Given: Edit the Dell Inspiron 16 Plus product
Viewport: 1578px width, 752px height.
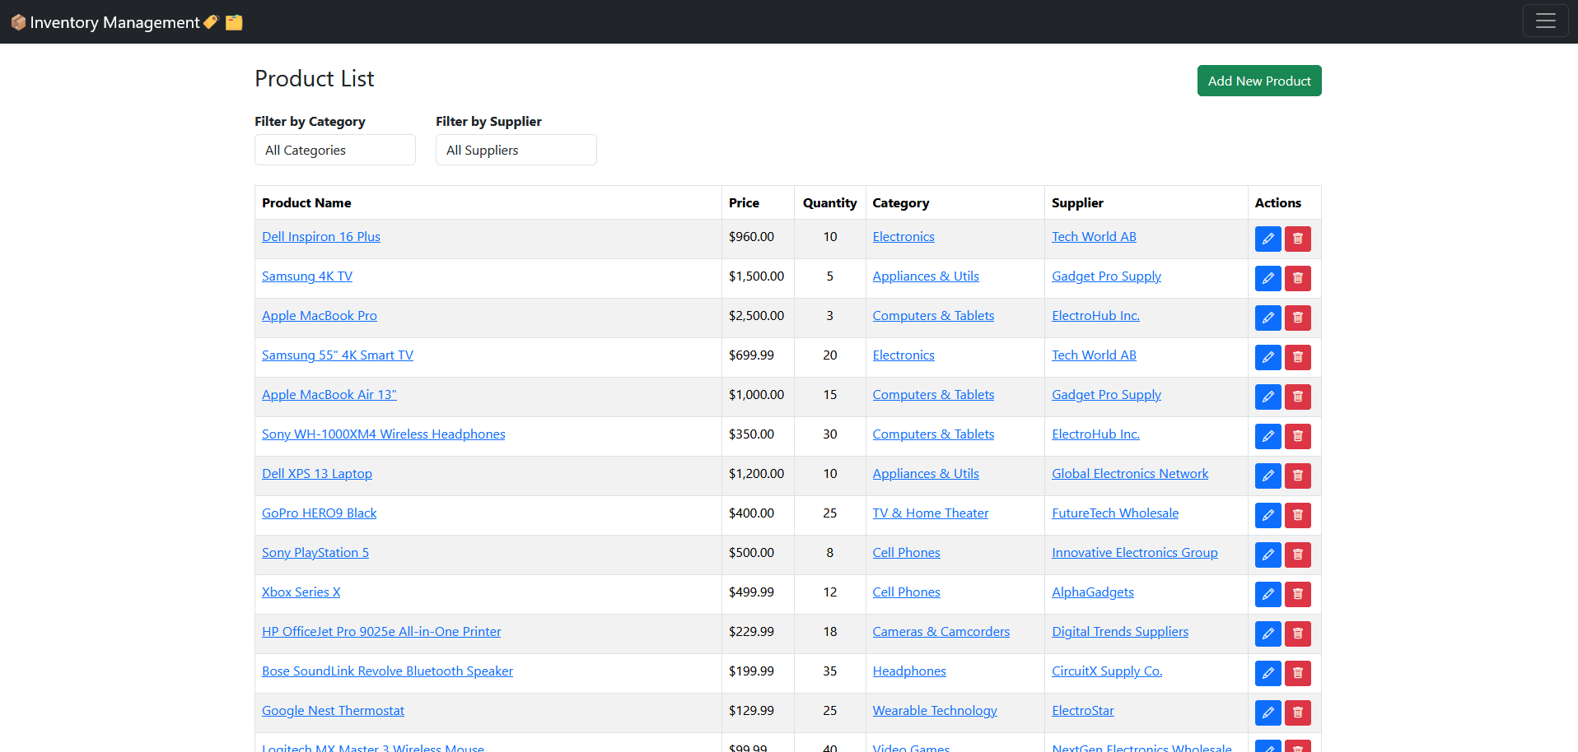Looking at the screenshot, I should click(x=1268, y=239).
